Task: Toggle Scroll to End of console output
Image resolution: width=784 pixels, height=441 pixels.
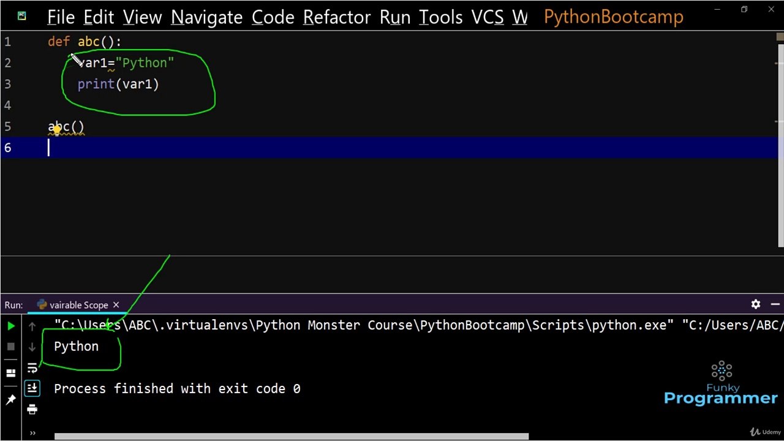Action: click(x=32, y=388)
